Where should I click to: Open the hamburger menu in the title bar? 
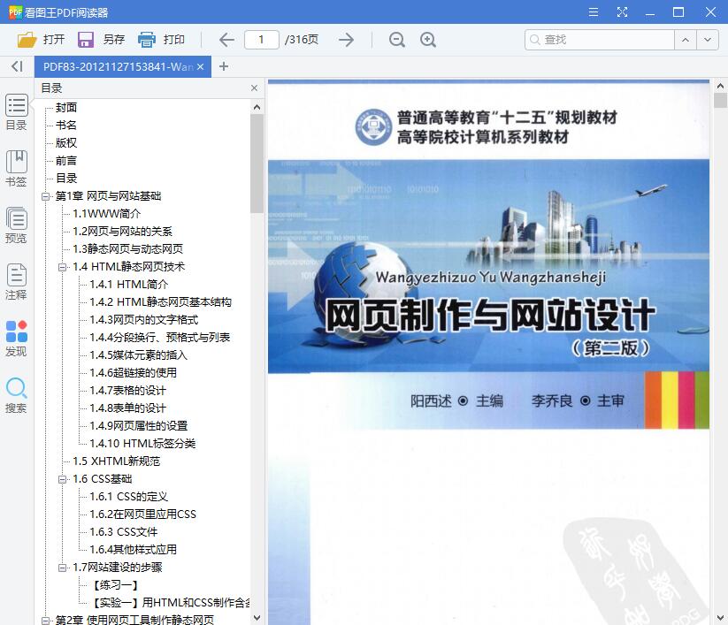point(593,11)
